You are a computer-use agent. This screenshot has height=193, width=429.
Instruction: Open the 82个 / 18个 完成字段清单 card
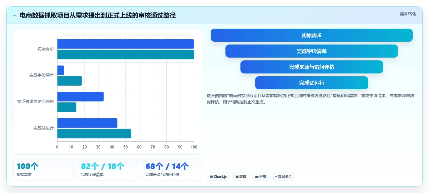107,169
